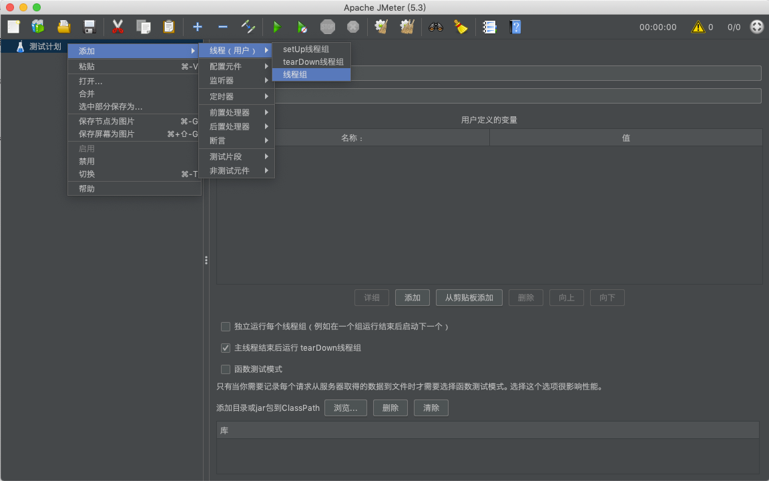This screenshot has height=481, width=769.
Task: Expand 前置处理器 submenu
Action: tap(236, 112)
